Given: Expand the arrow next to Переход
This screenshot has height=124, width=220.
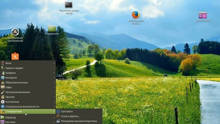Looking at the screenshot, I should click(54, 117).
